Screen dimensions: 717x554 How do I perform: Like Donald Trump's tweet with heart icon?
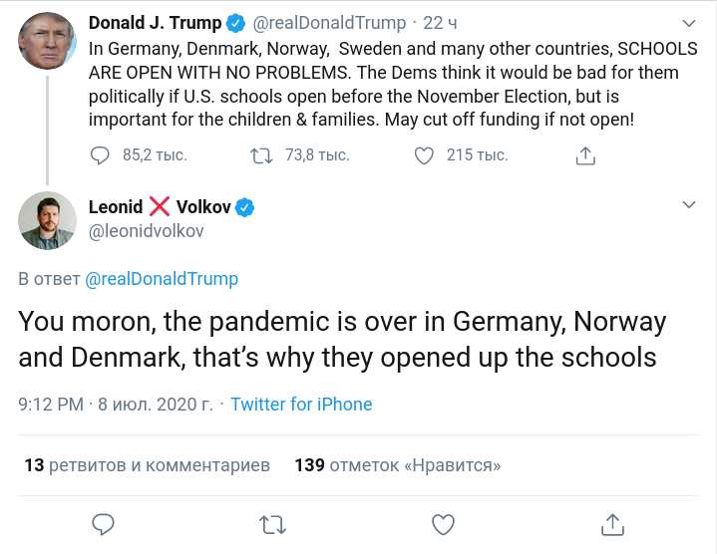424,155
